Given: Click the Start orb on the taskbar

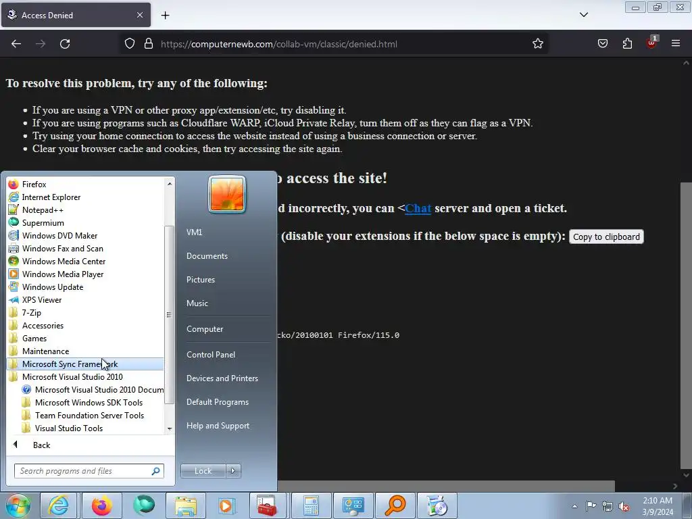Looking at the screenshot, I should pos(18,505).
